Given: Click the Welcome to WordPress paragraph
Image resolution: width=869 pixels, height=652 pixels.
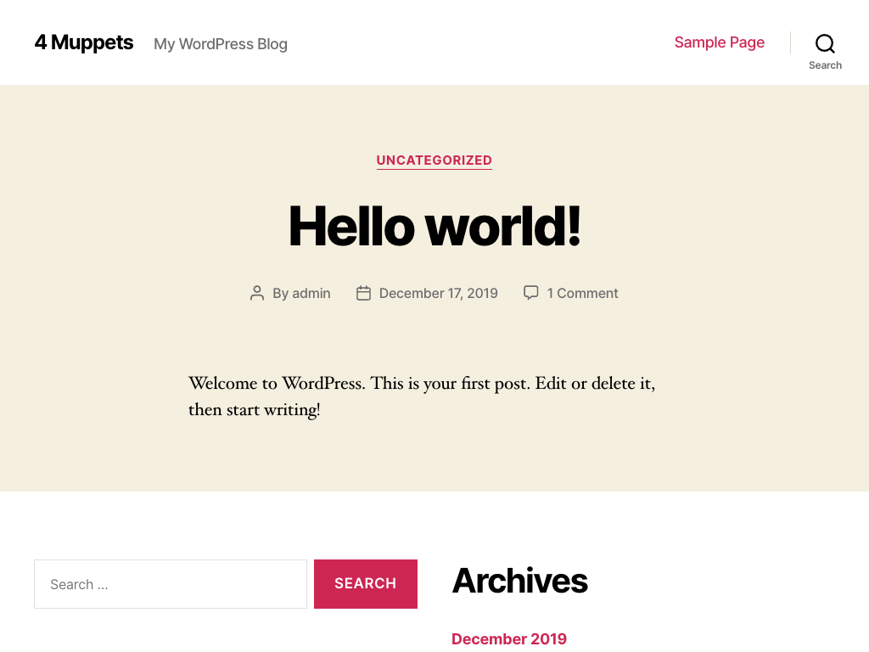Looking at the screenshot, I should tap(421, 384).
